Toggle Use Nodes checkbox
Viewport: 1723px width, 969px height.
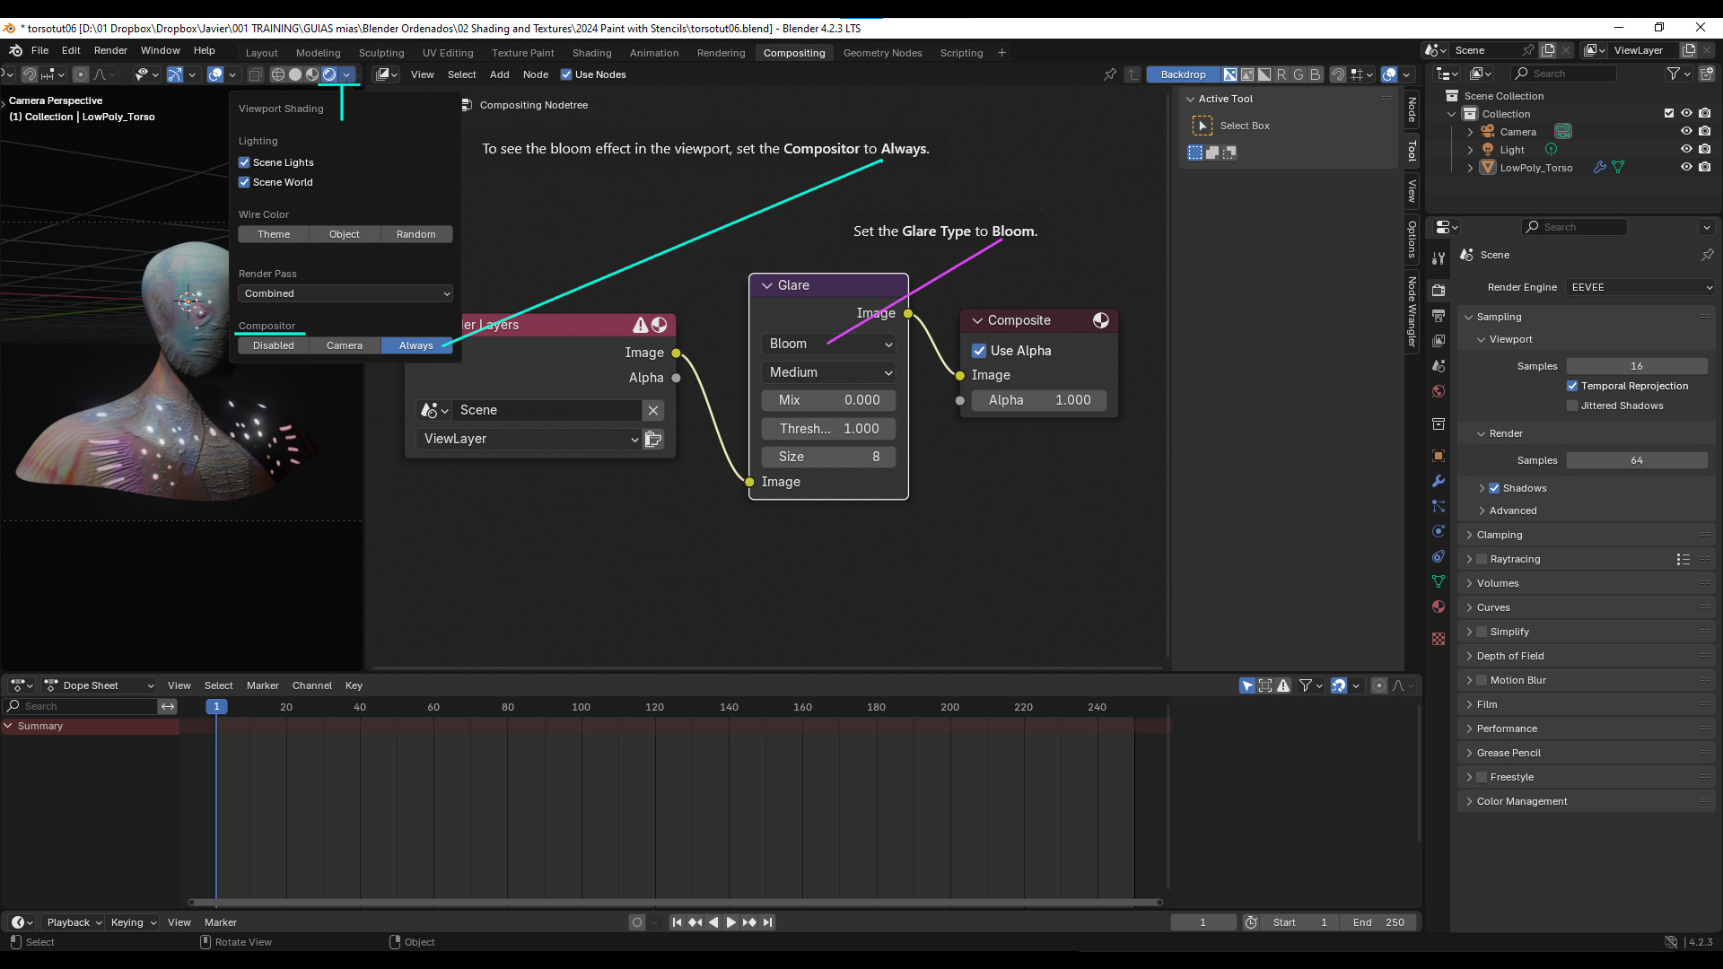click(566, 74)
